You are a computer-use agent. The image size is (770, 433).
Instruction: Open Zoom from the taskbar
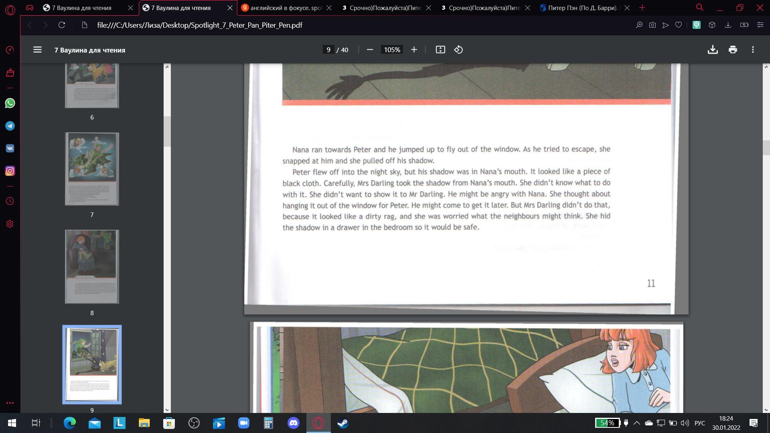[x=243, y=423]
